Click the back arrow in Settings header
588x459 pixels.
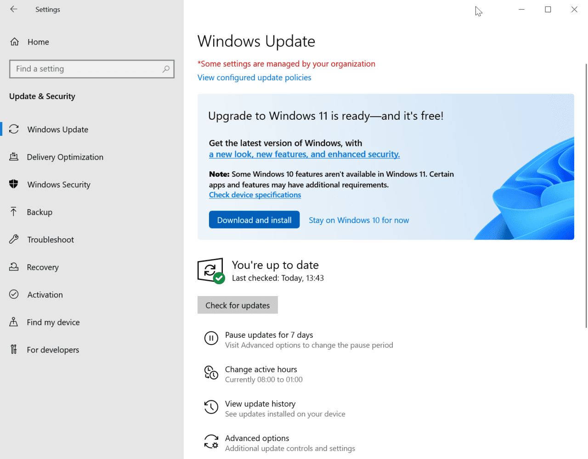14,9
